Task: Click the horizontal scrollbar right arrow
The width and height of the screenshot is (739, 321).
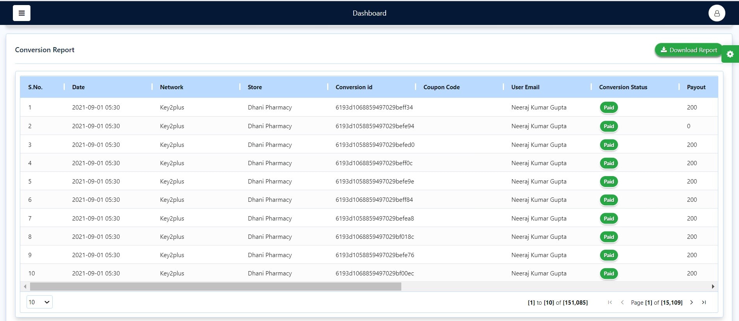Action: point(713,286)
